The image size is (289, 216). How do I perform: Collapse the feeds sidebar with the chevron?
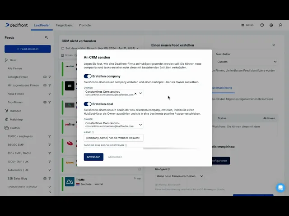click(x=50, y=192)
